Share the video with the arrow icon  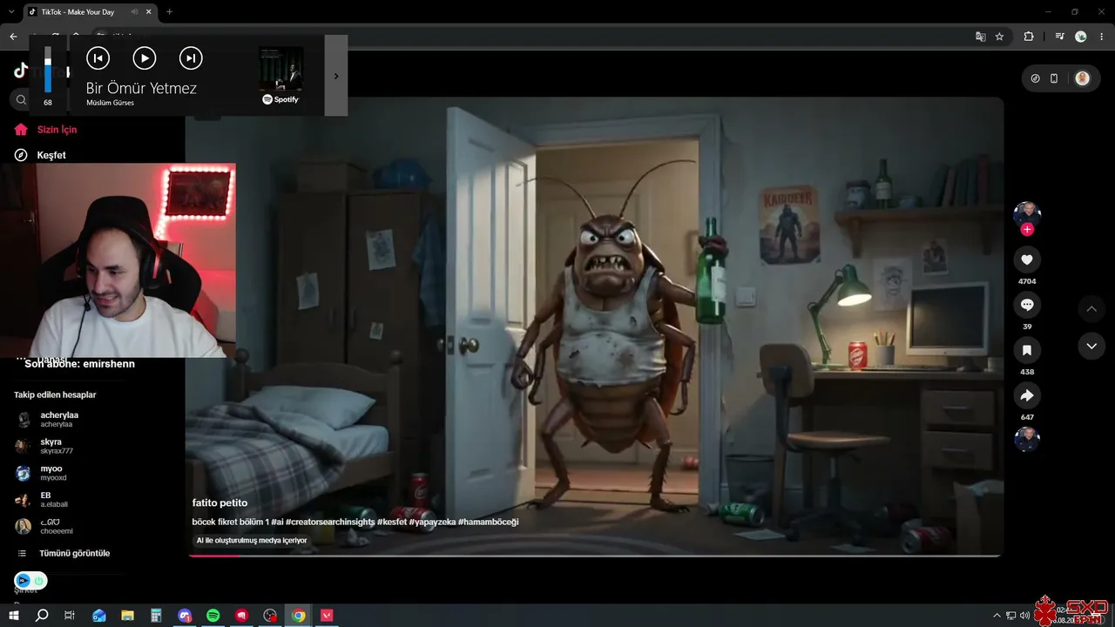(1027, 395)
